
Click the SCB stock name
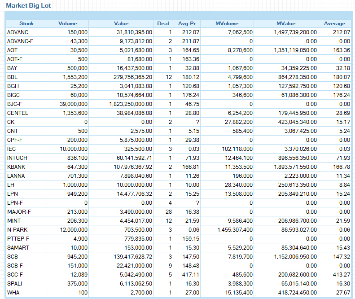pyautogui.click(x=13, y=257)
